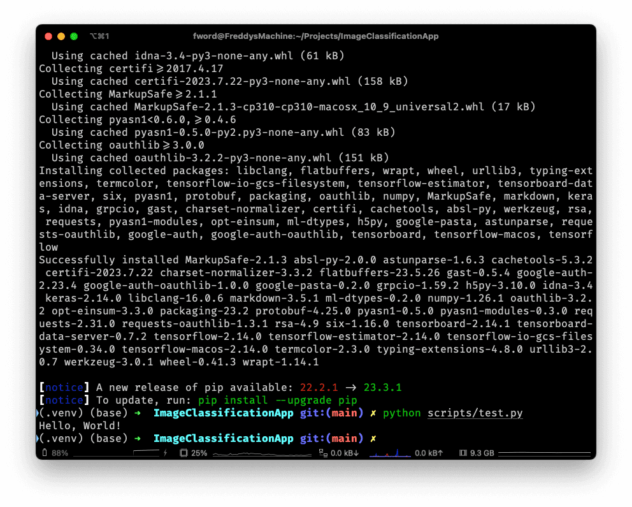Click the green pip install --upgrade pip text
The width and height of the screenshot is (632, 507).
(x=277, y=400)
